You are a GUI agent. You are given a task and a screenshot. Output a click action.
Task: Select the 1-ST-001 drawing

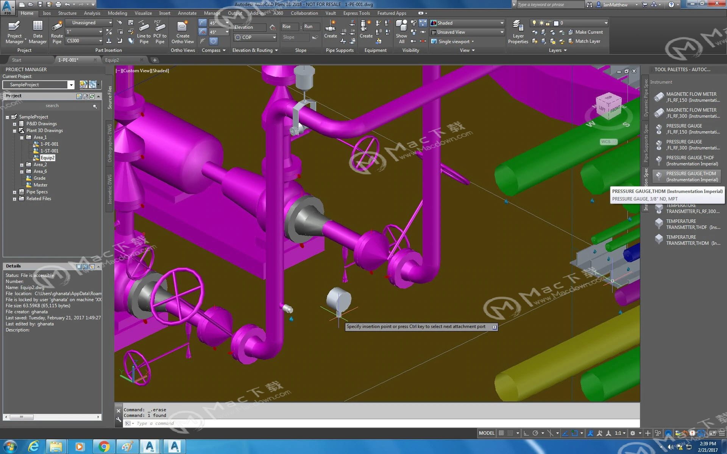49,151
